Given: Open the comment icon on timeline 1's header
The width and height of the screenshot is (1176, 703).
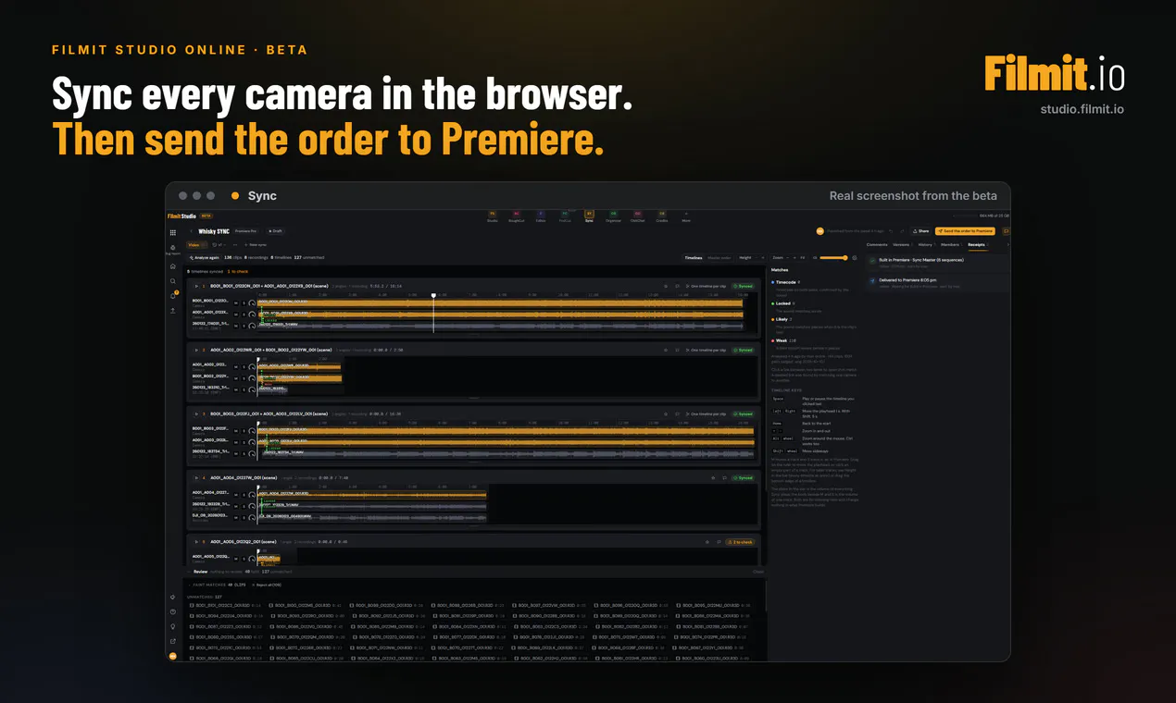Looking at the screenshot, I should 677,286.
